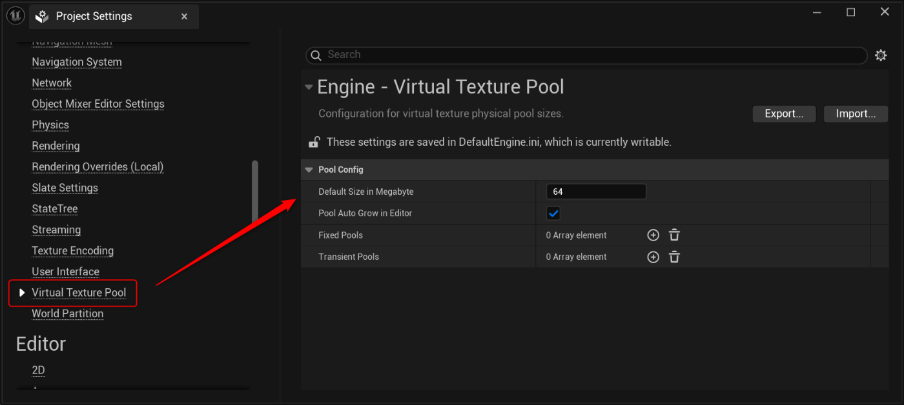This screenshot has width=904, height=405.
Task: Click the padlock writable status icon
Action: pyautogui.click(x=314, y=142)
